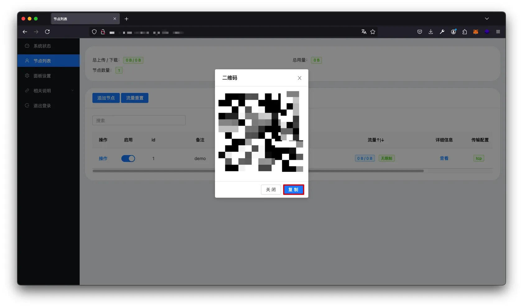The image size is (523, 308).
Task: Click Logout in the sidebar
Action: [42, 106]
